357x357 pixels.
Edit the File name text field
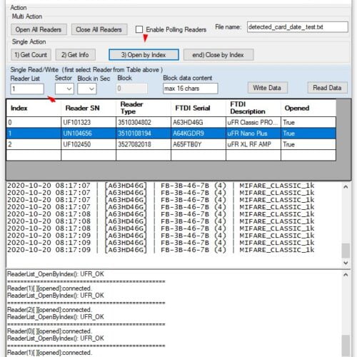click(x=298, y=27)
